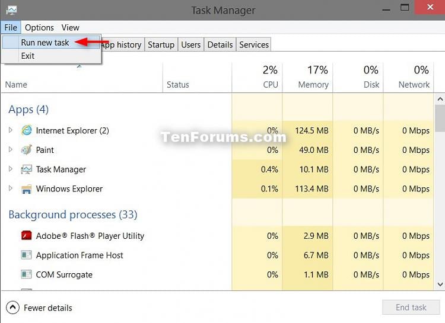Click the Paint app icon
This screenshot has height=323, width=445.
(27, 150)
